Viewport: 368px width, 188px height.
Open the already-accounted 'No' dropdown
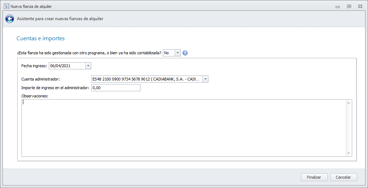pyautogui.click(x=178, y=53)
